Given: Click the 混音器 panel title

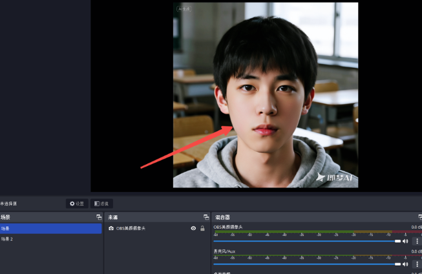Looking at the screenshot, I should click(x=222, y=217).
